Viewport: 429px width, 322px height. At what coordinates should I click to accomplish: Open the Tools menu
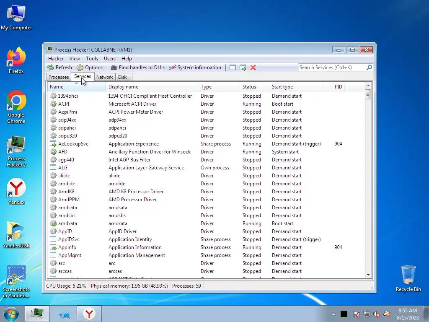pyautogui.click(x=92, y=59)
